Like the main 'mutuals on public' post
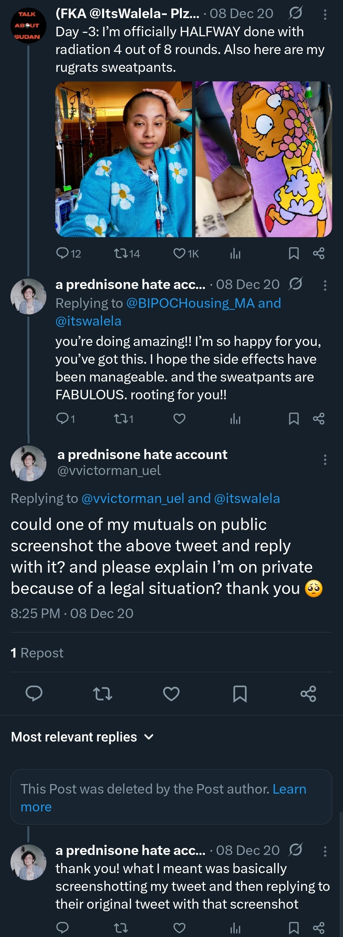The width and height of the screenshot is (343, 937). pyautogui.click(x=171, y=694)
